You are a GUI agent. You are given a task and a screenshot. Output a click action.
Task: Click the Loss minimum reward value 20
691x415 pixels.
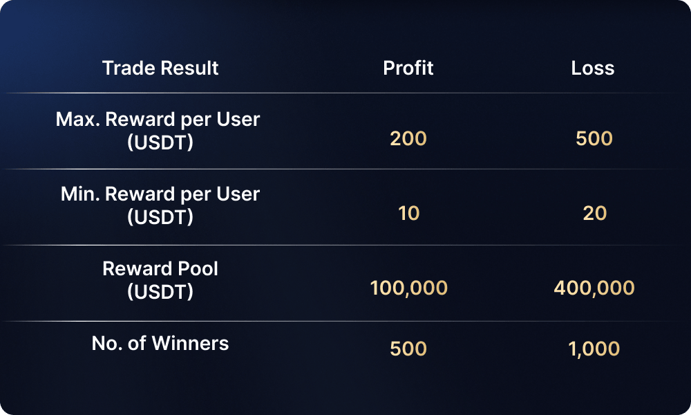coord(594,213)
